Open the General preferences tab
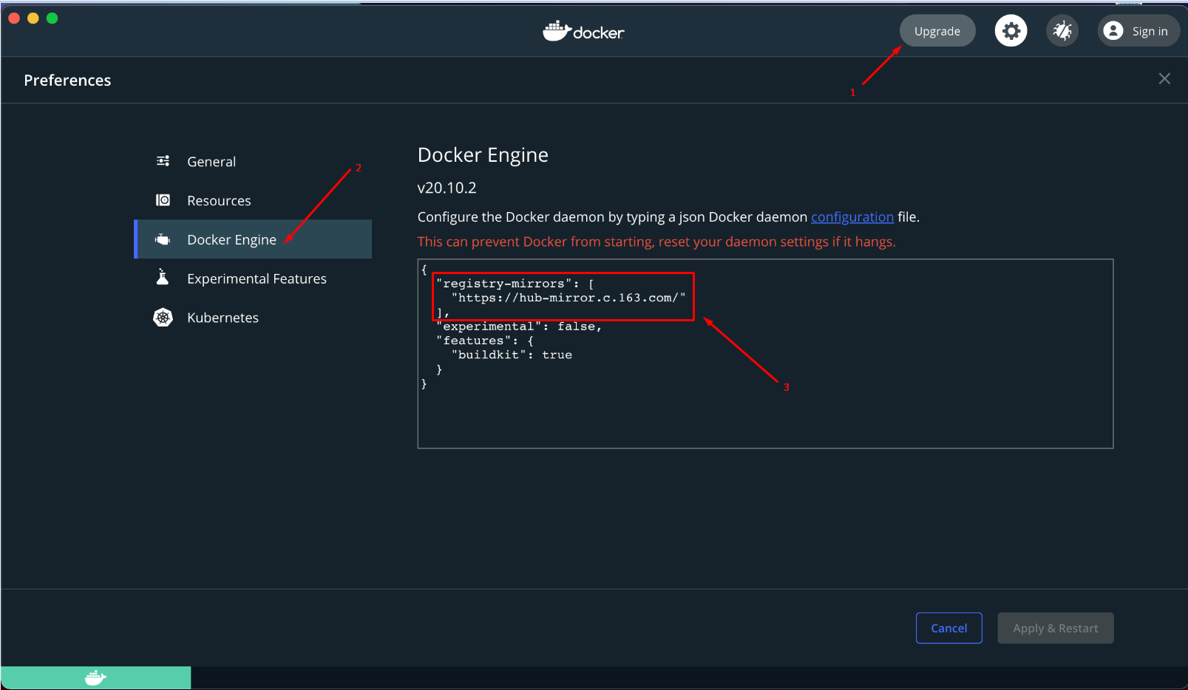1188x690 pixels. coord(253,161)
